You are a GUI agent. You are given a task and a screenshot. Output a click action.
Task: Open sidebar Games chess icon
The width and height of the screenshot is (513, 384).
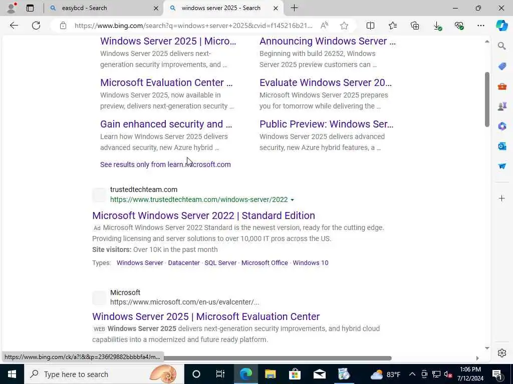[502, 106]
